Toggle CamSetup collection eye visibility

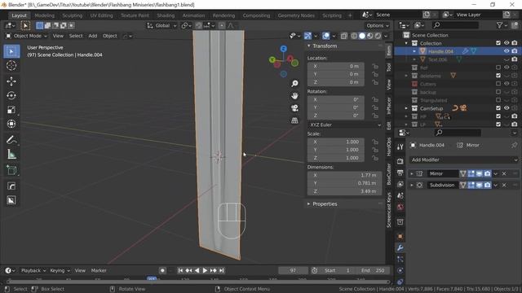point(507,108)
